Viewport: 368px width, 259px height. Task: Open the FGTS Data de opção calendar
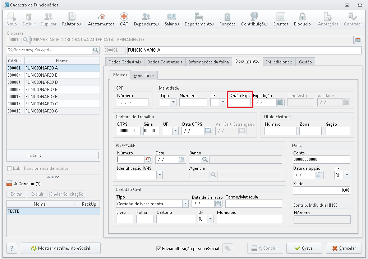point(319,175)
